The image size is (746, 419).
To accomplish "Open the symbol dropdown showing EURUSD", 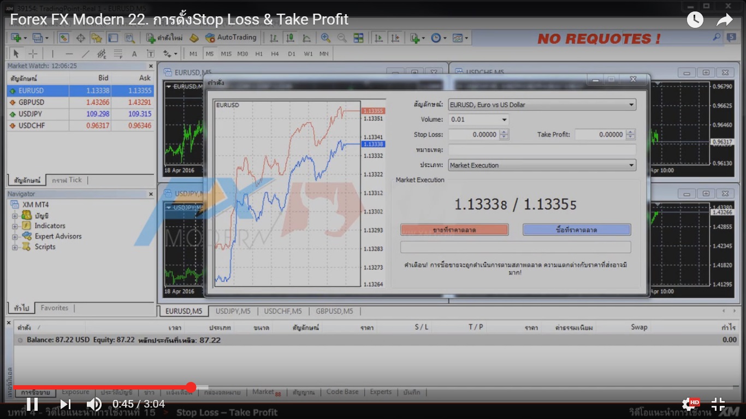I will 542,105.
